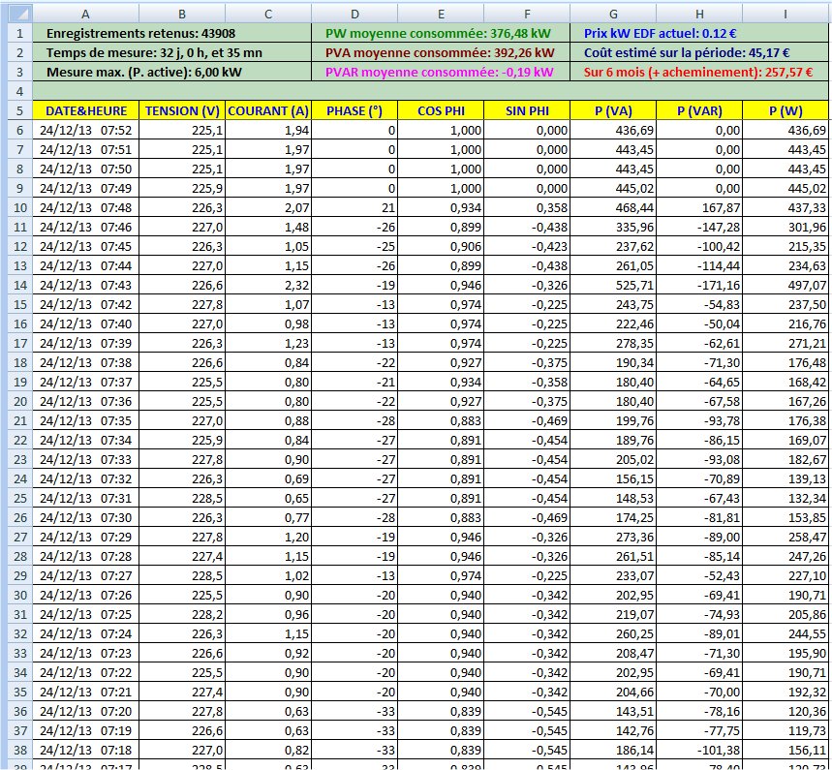Viewport: 832px width, 770px height.
Task: Click the PHASE (°) header cell
Action: [354, 111]
